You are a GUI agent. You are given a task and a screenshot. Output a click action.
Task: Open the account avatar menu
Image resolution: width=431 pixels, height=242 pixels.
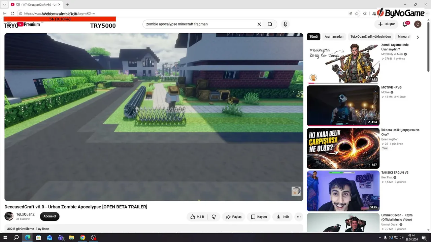pos(418,24)
